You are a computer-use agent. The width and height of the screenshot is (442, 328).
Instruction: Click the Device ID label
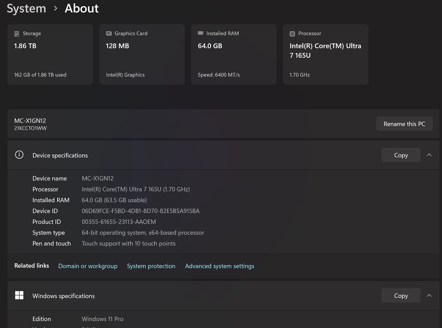[x=45, y=211]
